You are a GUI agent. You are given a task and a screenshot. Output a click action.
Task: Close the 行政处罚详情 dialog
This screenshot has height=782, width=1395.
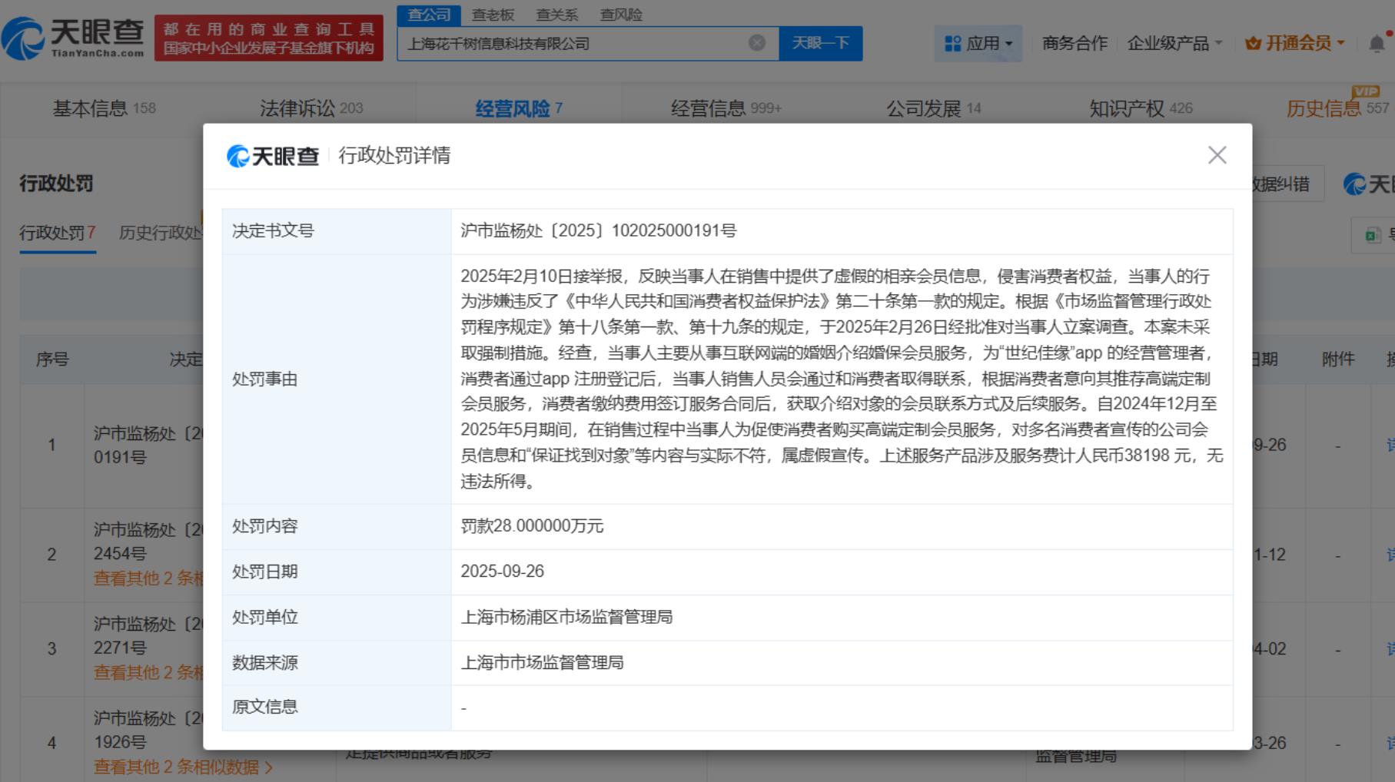[1217, 155]
